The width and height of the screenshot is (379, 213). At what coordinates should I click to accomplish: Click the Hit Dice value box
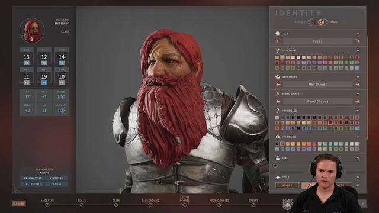[60, 109]
